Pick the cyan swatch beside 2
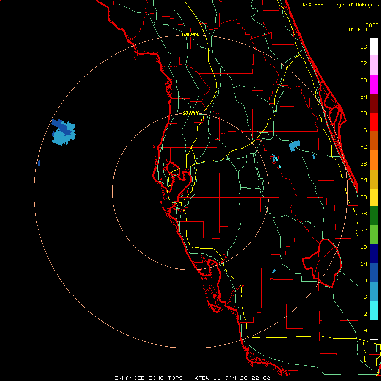Viewport: 381px width, 381px height. (374, 310)
